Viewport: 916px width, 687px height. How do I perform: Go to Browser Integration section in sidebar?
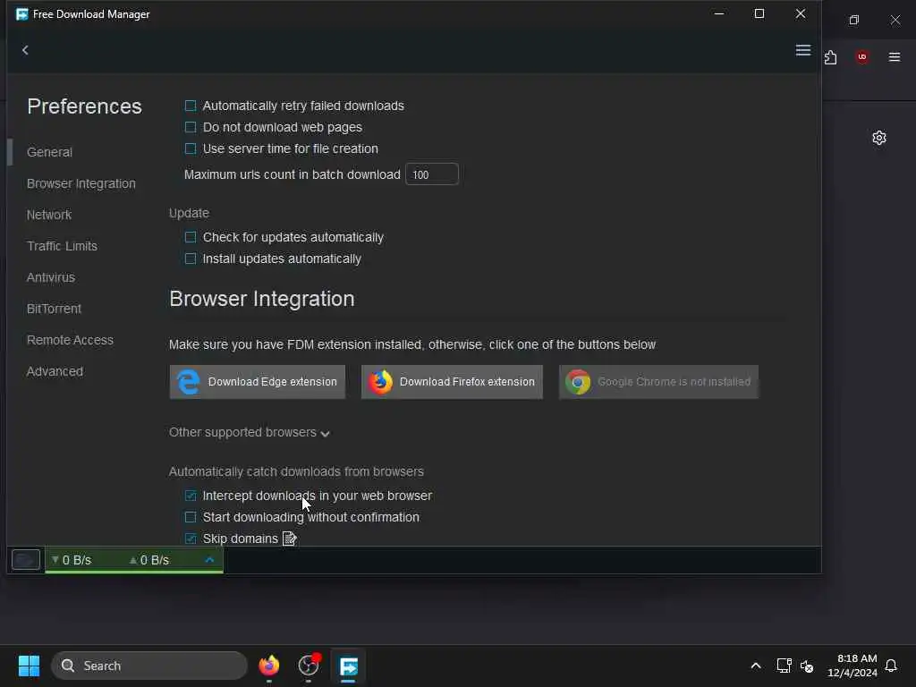coord(81,183)
